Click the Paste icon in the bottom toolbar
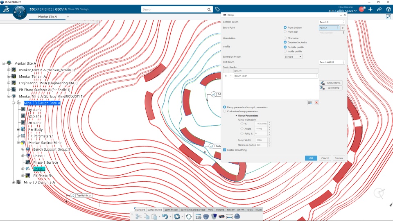The height and width of the screenshot is (221, 393). (154, 216)
